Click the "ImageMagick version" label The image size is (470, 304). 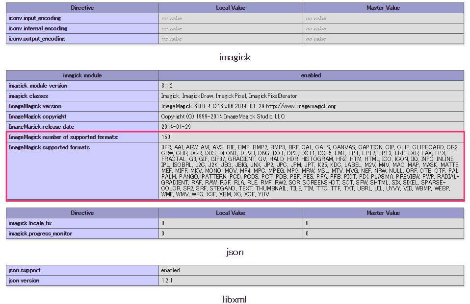coord(35,106)
